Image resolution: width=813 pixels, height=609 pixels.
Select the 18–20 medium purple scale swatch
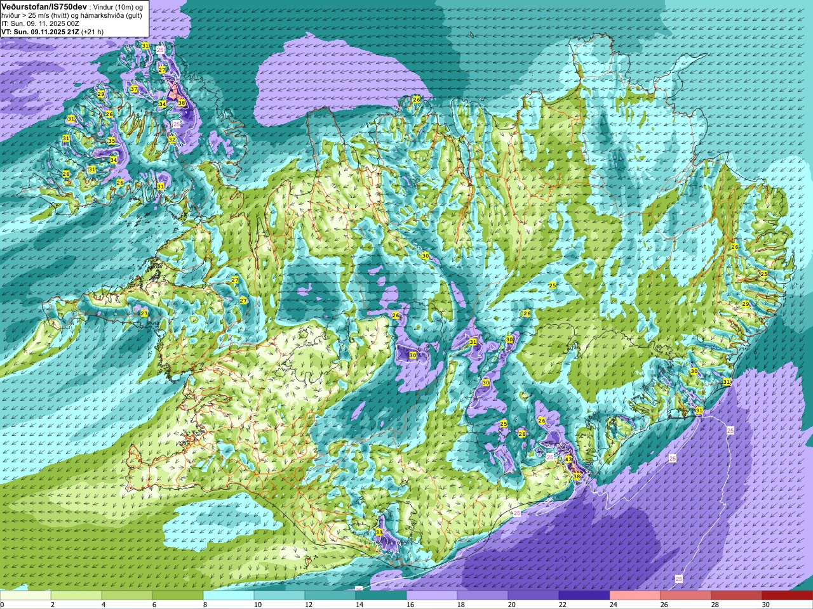(483, 596)
